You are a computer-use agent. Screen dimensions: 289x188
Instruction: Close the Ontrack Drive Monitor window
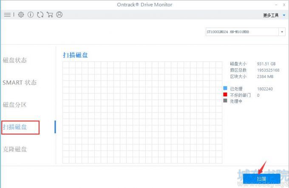(x=284, y=5)
